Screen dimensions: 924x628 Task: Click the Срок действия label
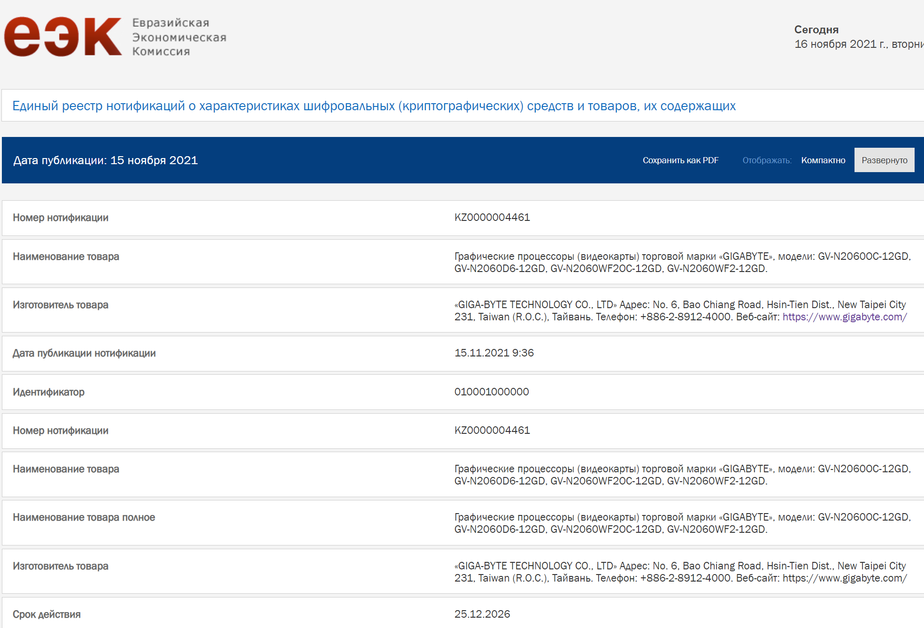click(46, 614)
